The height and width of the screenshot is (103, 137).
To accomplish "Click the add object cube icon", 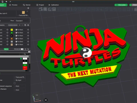I will [x=41, y=9].
